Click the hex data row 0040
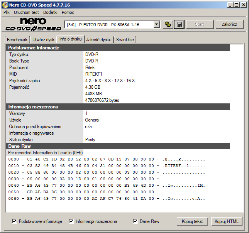Screen dimensions: 249x233 click(107, 186)
